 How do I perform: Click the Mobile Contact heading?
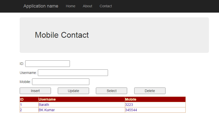[x=62, y=35]
